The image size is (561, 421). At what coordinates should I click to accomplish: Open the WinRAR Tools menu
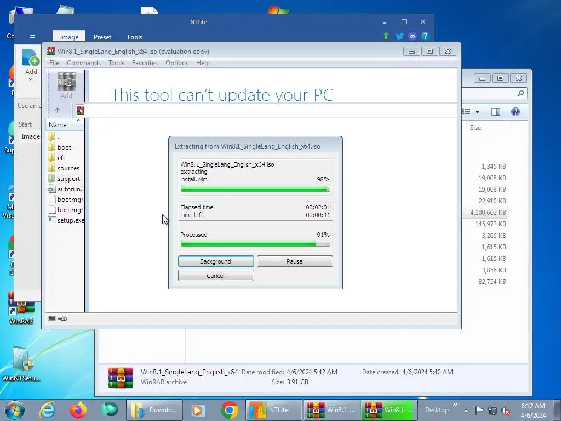point(116,63)
